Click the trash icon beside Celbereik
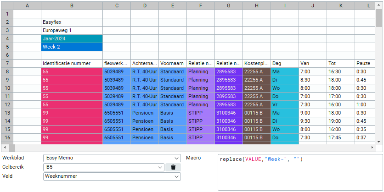Image resolution: width=384 pixels, height=192 pixels. (173, 167)
